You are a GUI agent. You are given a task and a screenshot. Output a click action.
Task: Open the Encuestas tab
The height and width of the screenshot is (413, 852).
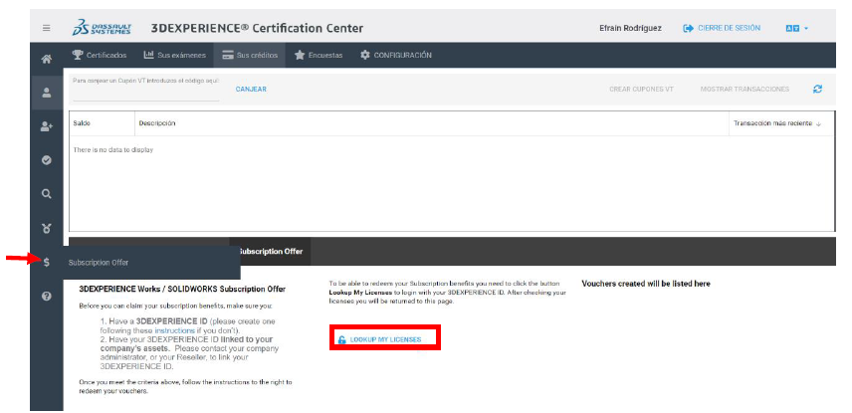tap(319, 56)
